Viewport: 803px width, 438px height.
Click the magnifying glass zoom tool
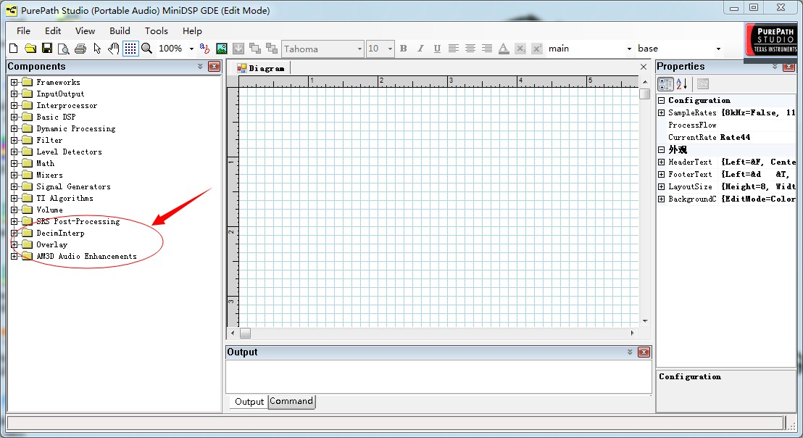(147, 49)
